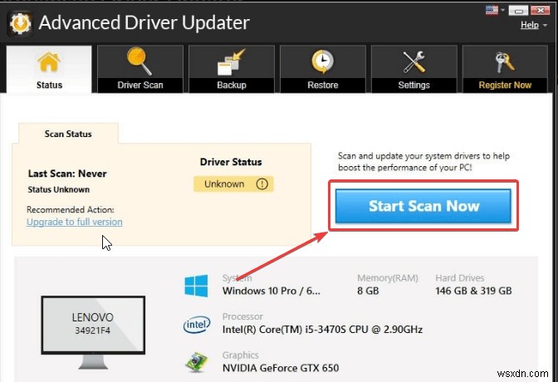The height and width of the screenshot is (382, 558).
Task: Open the Help menu
Action: [530, 25]
